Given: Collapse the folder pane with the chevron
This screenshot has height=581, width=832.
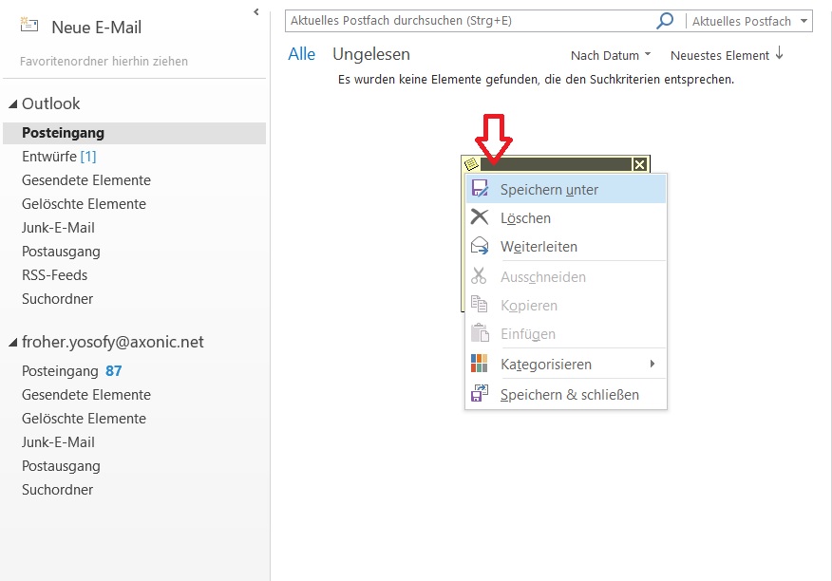Looking at the screenshot, I should tap(256, 11).
